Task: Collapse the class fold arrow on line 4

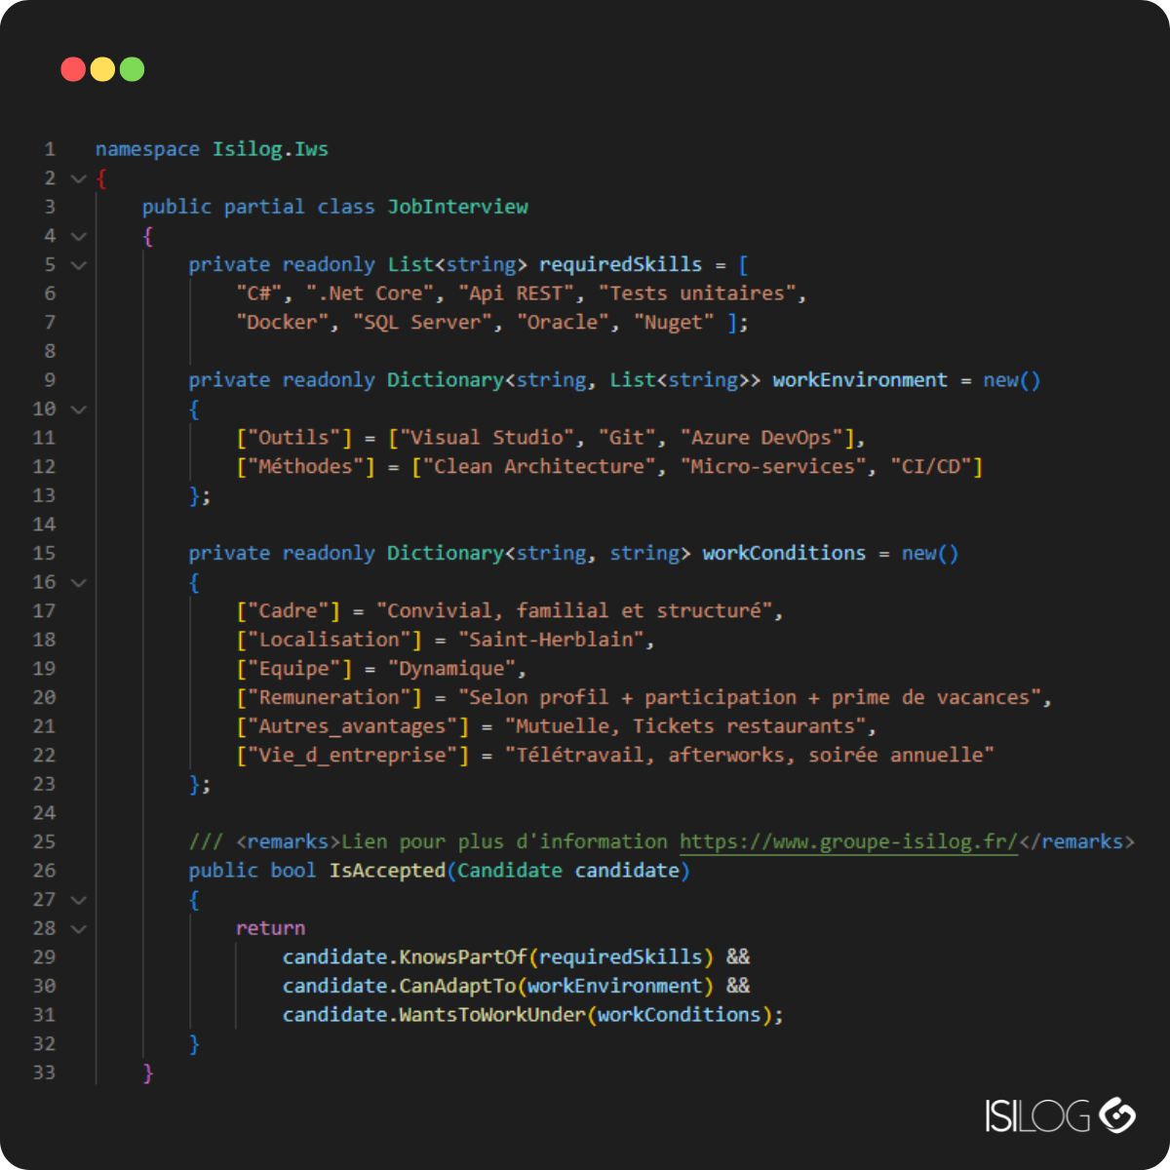Action: coord(79,236)
